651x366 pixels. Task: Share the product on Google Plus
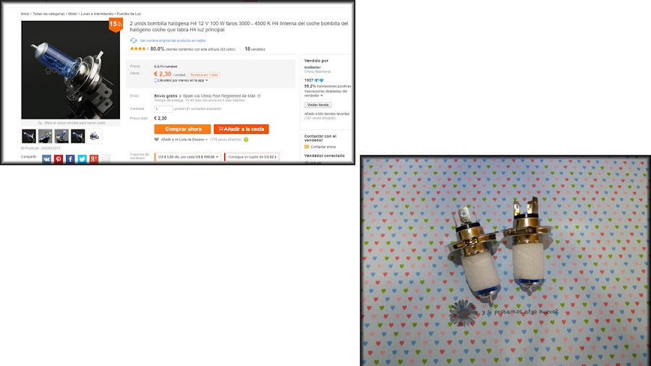(x=94, y=159)
